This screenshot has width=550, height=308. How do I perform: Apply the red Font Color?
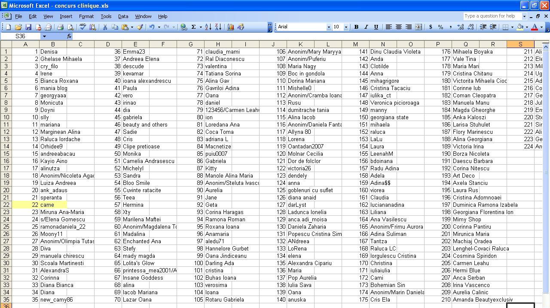[535, 27]
